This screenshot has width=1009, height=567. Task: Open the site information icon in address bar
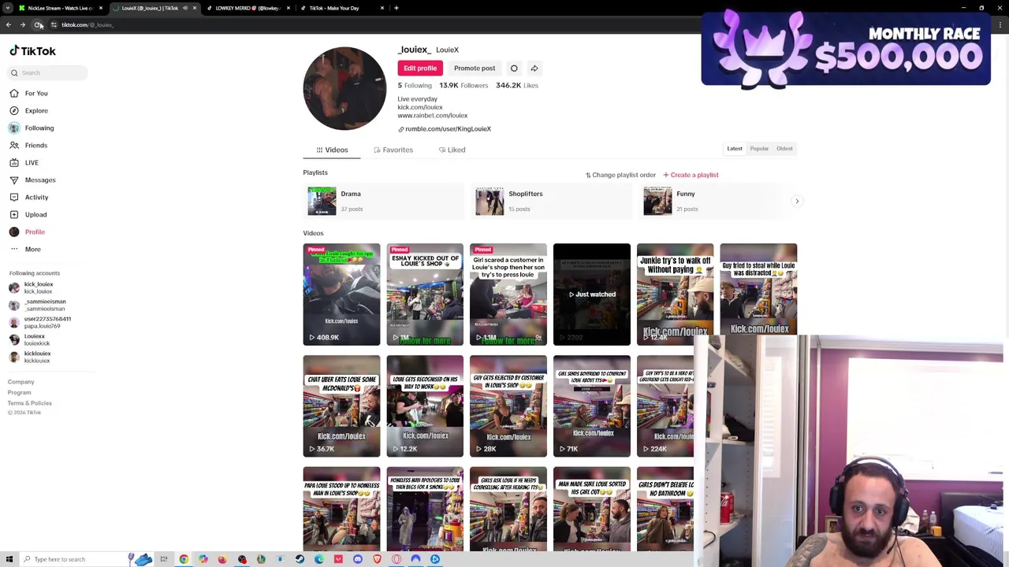tap(54, 24)
